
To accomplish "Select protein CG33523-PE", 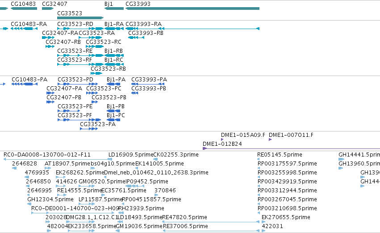I will pyautogui.click(x=75, y=106).
